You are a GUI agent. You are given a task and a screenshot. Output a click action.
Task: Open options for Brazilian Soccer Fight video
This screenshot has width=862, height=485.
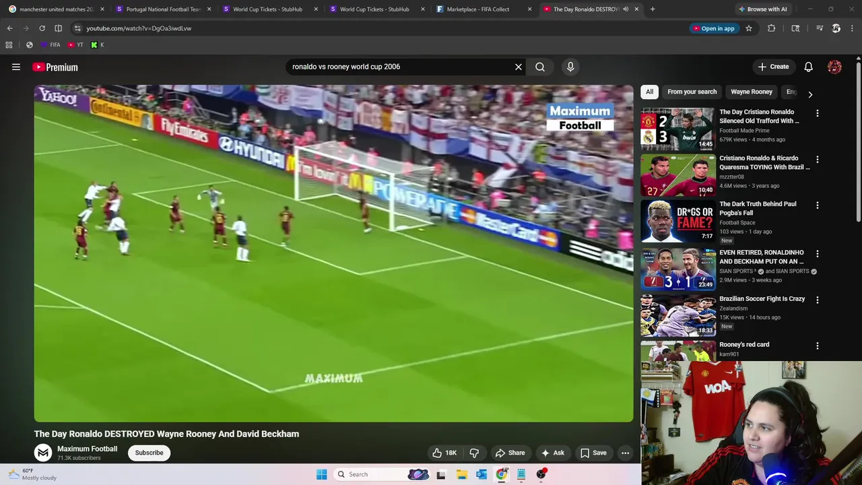tap(817, 300)
